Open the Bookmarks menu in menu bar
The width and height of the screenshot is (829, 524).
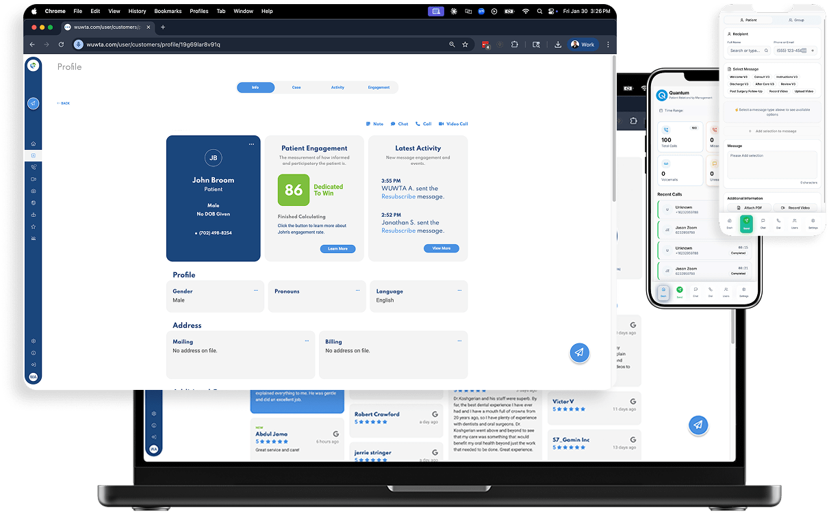pyautogui.click(x=168, y=11)
